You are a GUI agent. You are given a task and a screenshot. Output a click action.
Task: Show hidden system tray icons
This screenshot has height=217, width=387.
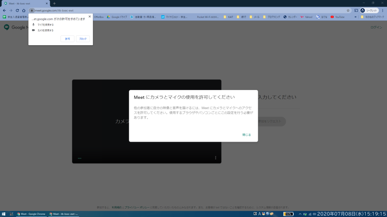[300, 214]
